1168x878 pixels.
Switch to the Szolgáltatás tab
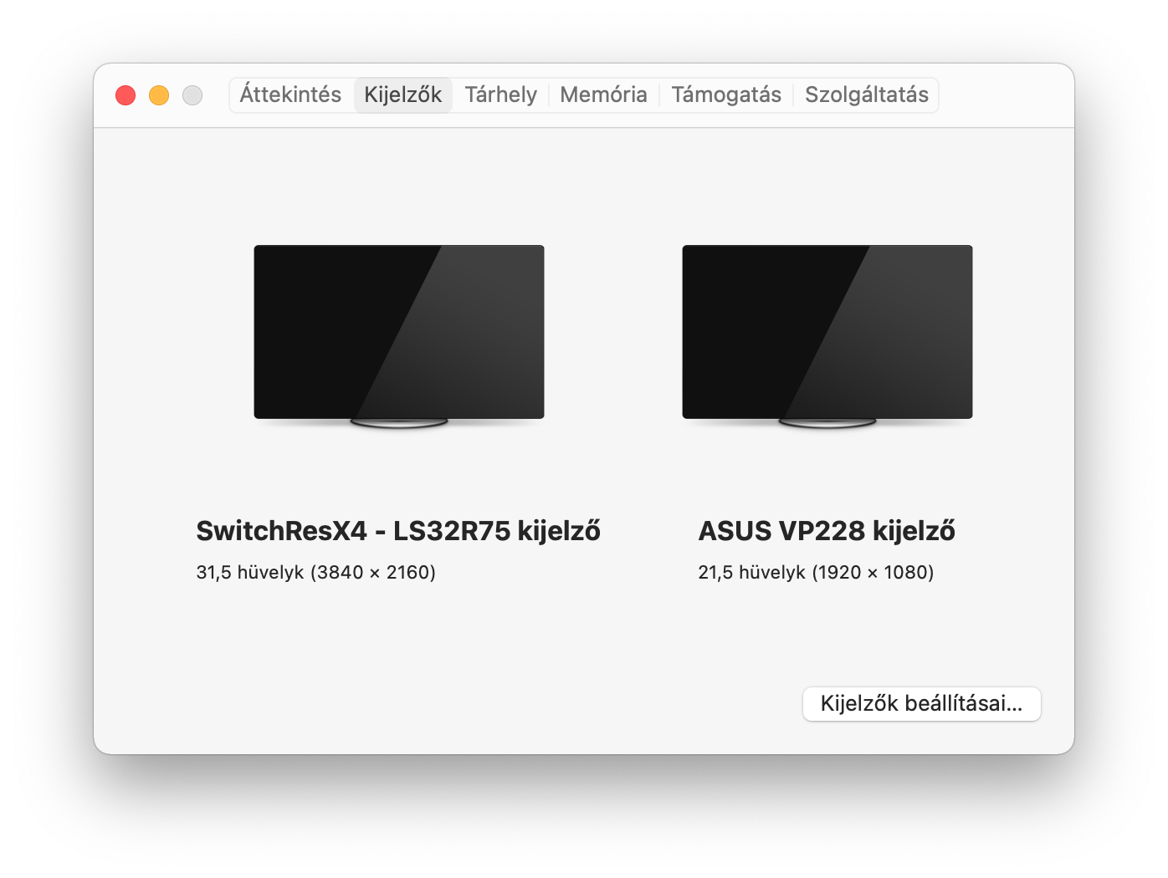coord(866,94)
